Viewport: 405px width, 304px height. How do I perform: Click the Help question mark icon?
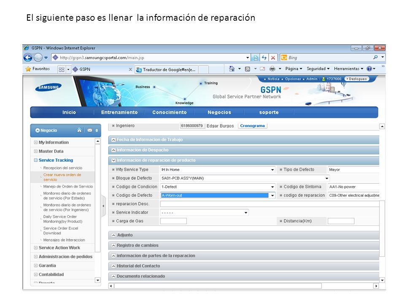370,69
